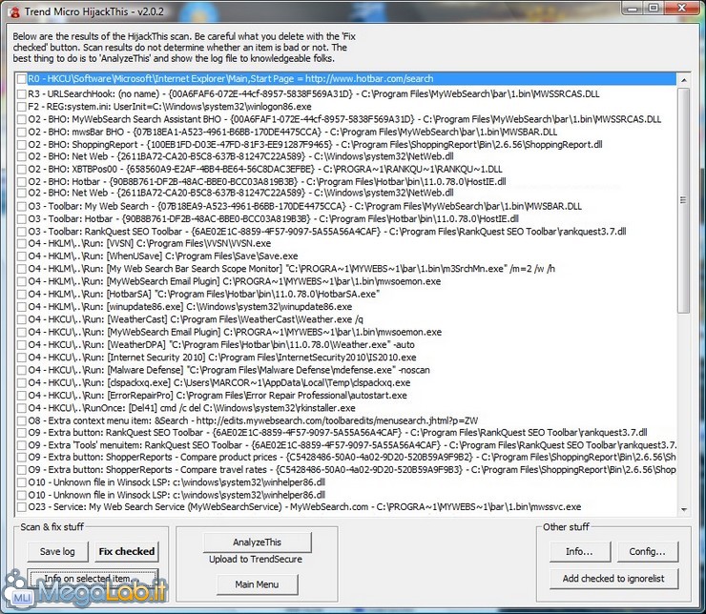Check the O4 ErrorRepairPro autostart.exe entry
Image resolution: width=706 pixels, height=614 pixels.
pos(22,396)
